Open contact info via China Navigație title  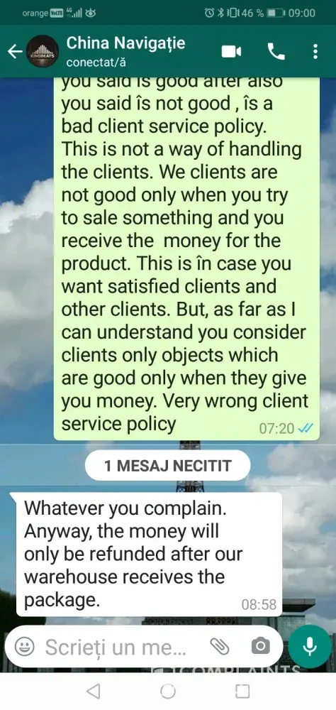tap(125, 43)
